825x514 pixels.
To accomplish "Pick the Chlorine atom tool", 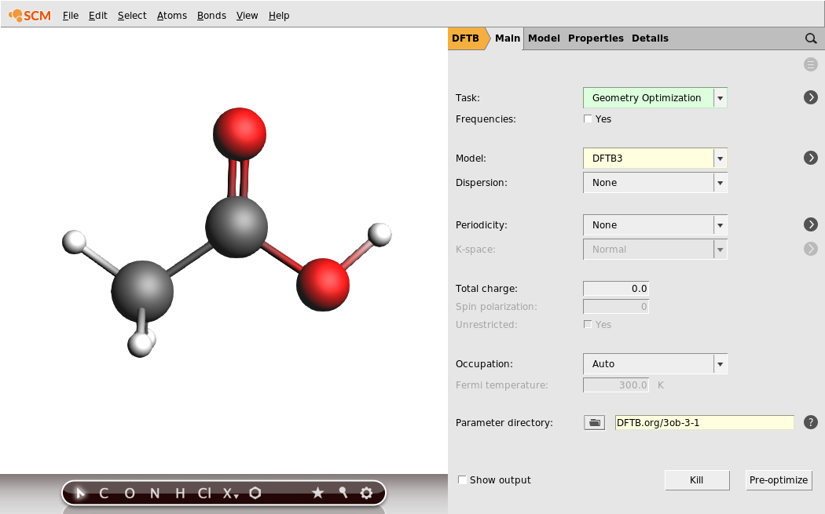I will tap(204, 493).
